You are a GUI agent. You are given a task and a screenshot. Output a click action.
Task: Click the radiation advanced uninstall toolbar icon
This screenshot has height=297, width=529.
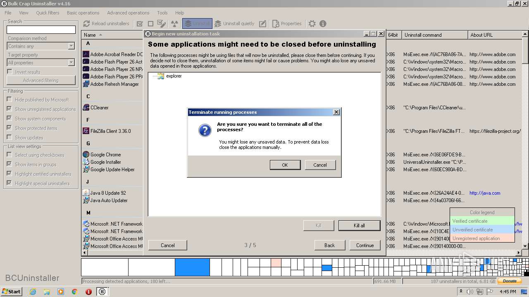(174, 24)
